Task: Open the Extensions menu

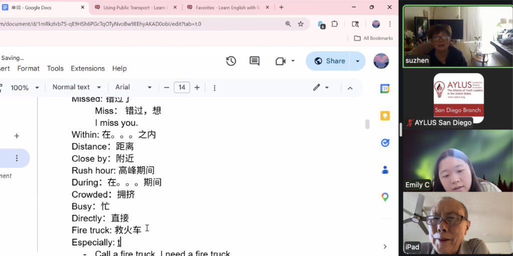Action: [x=88, y=68]
